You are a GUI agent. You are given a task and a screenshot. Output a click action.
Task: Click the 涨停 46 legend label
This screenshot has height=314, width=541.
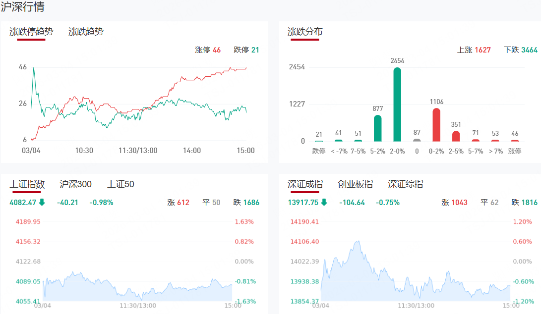click(208, 50)
